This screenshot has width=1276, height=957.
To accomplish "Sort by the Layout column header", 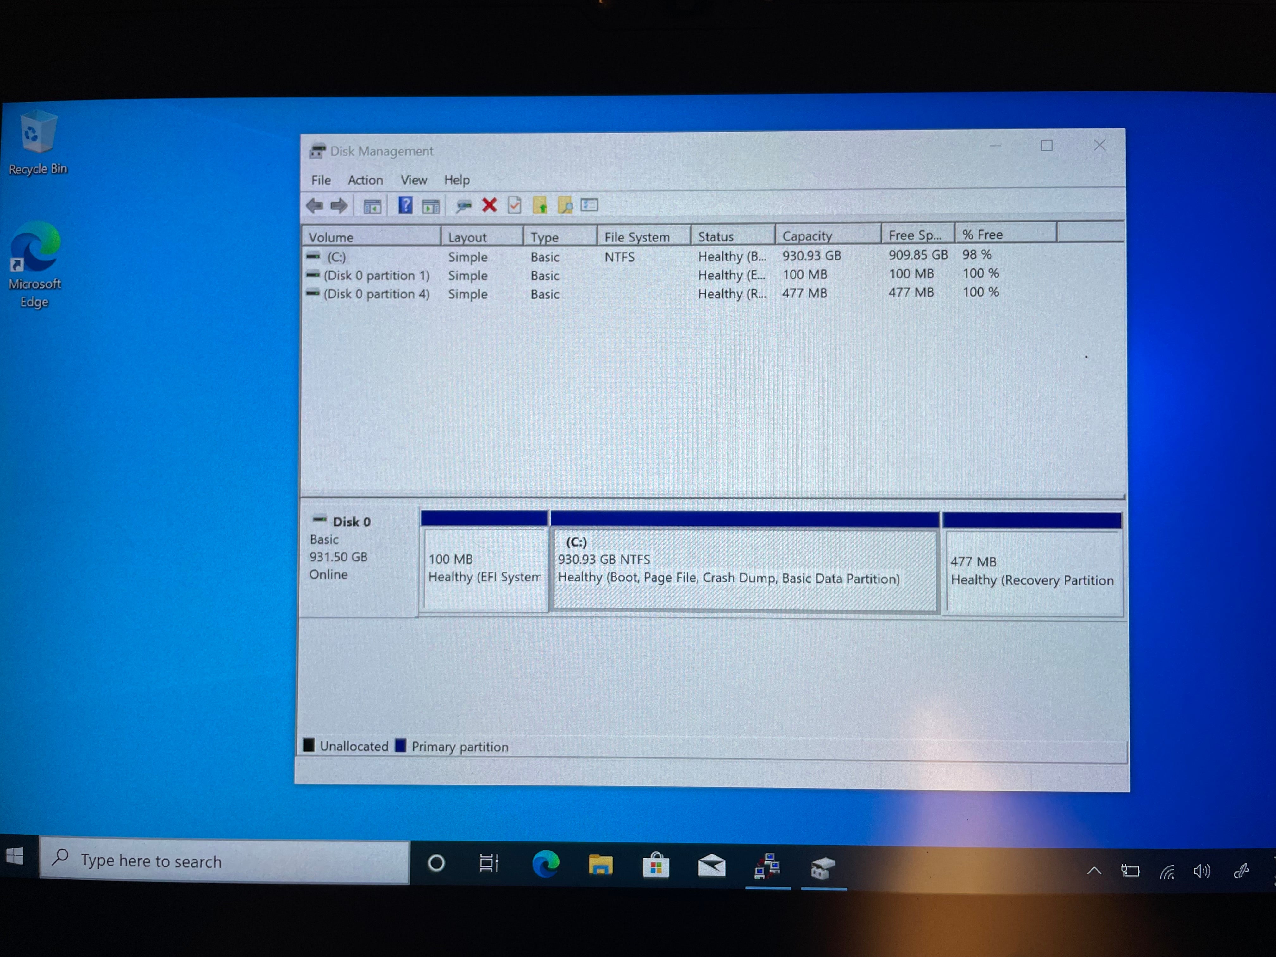I will 482,236.
